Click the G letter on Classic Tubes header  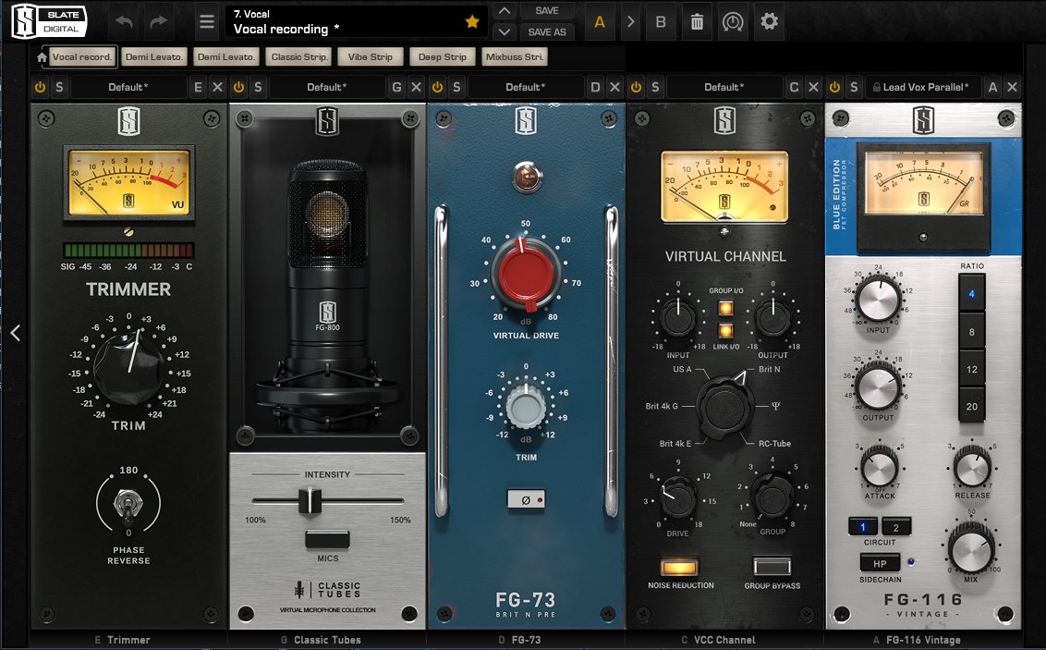(x=397, y=87)
